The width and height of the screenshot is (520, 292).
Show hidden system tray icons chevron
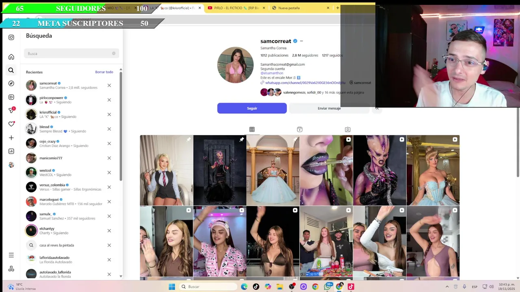coord(447,287)
